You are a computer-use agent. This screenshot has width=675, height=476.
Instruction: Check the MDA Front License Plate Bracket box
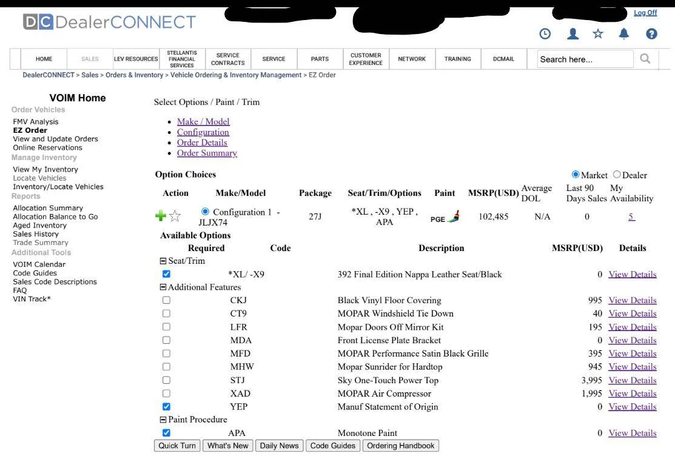[166, 340]
